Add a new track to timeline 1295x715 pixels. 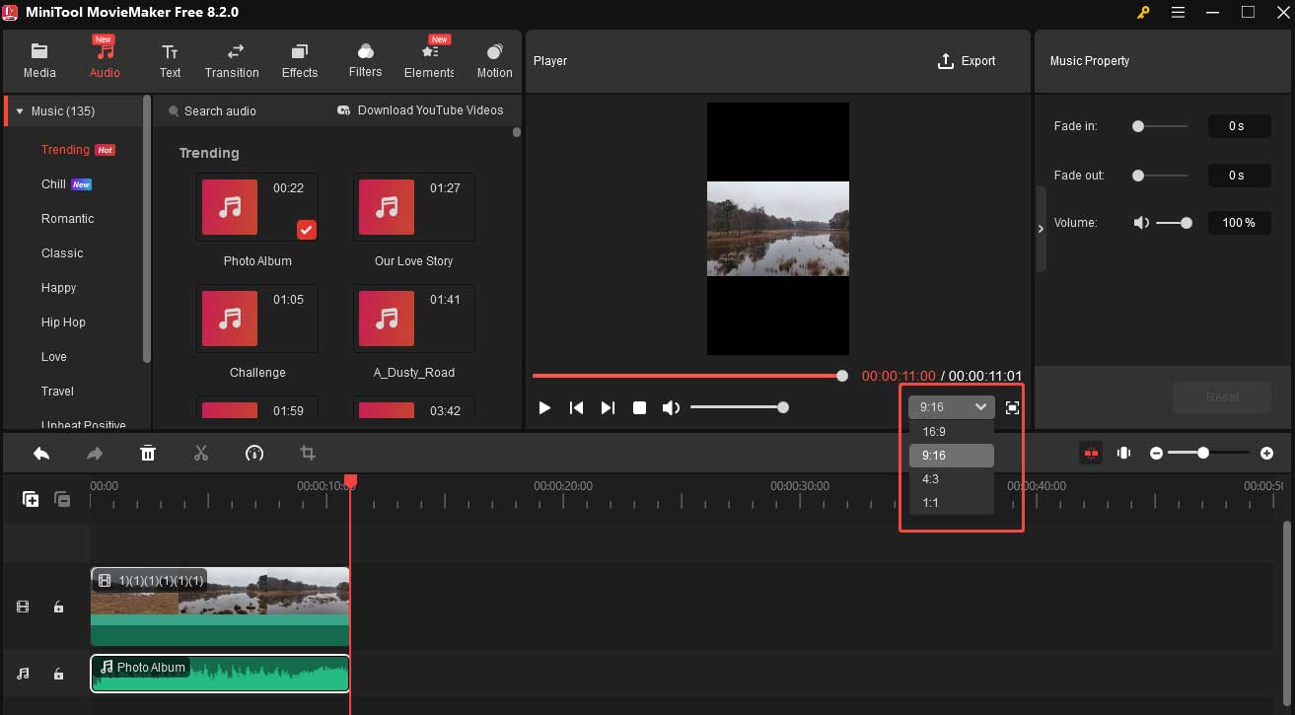click(x=31, y=499)
